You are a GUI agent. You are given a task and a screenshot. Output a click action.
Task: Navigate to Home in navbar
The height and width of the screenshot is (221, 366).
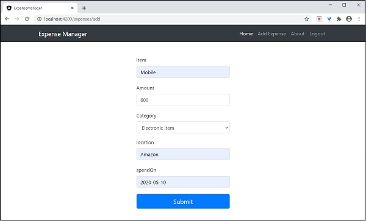(x=246, y=33)
